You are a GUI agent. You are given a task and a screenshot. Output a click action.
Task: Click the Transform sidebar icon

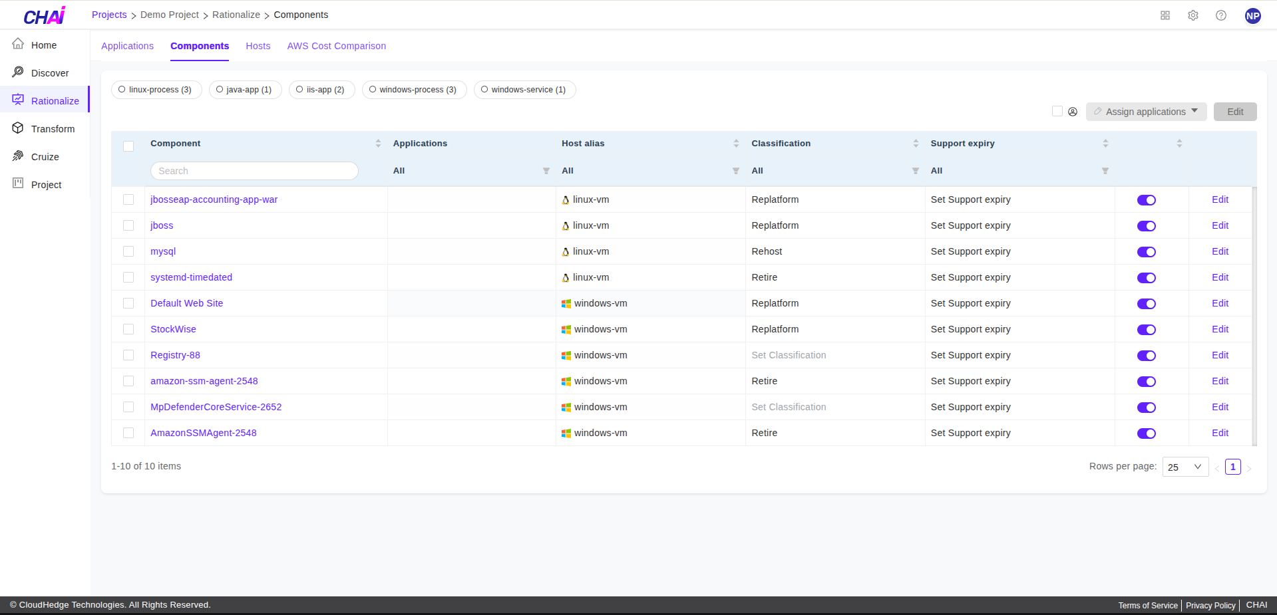point(18,128)
